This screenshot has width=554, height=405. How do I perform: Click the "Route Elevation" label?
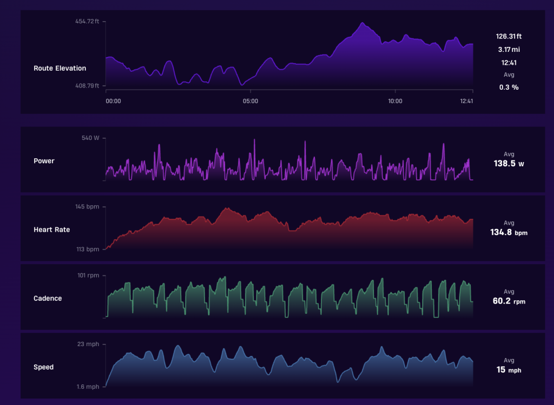pos(60,69)
